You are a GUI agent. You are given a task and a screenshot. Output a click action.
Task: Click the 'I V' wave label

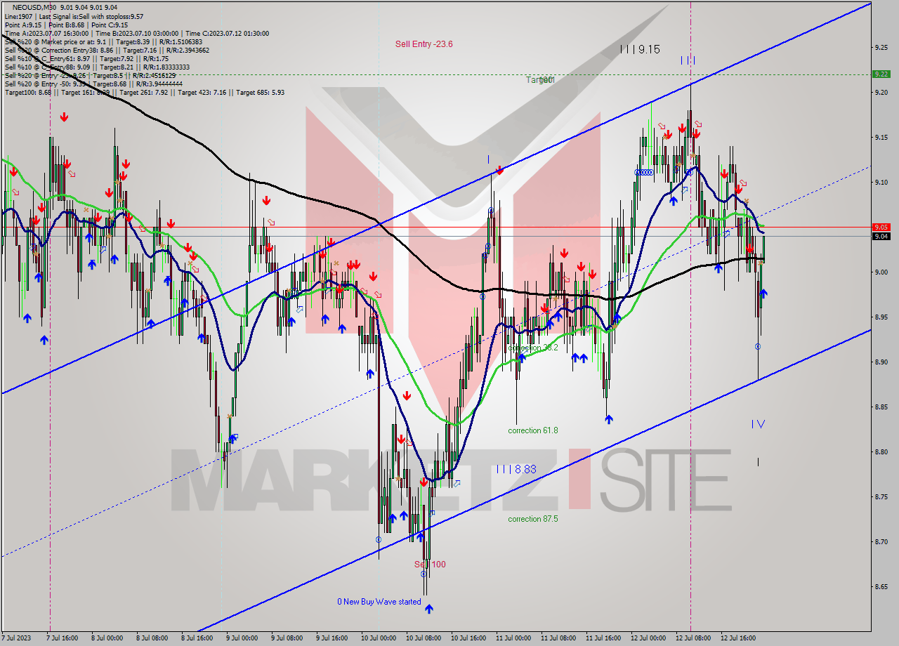(758, 424)
